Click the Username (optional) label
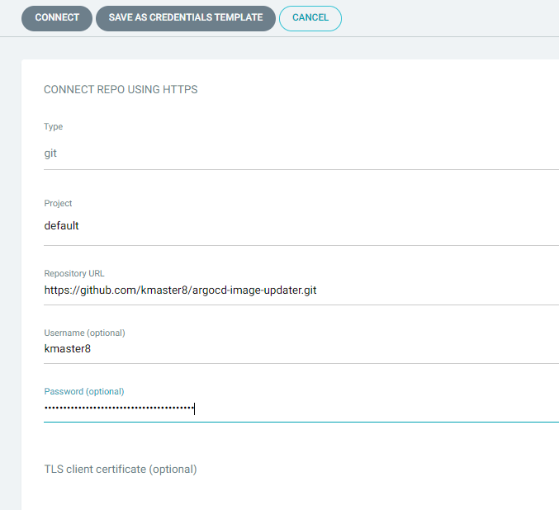 pos(84,333)
